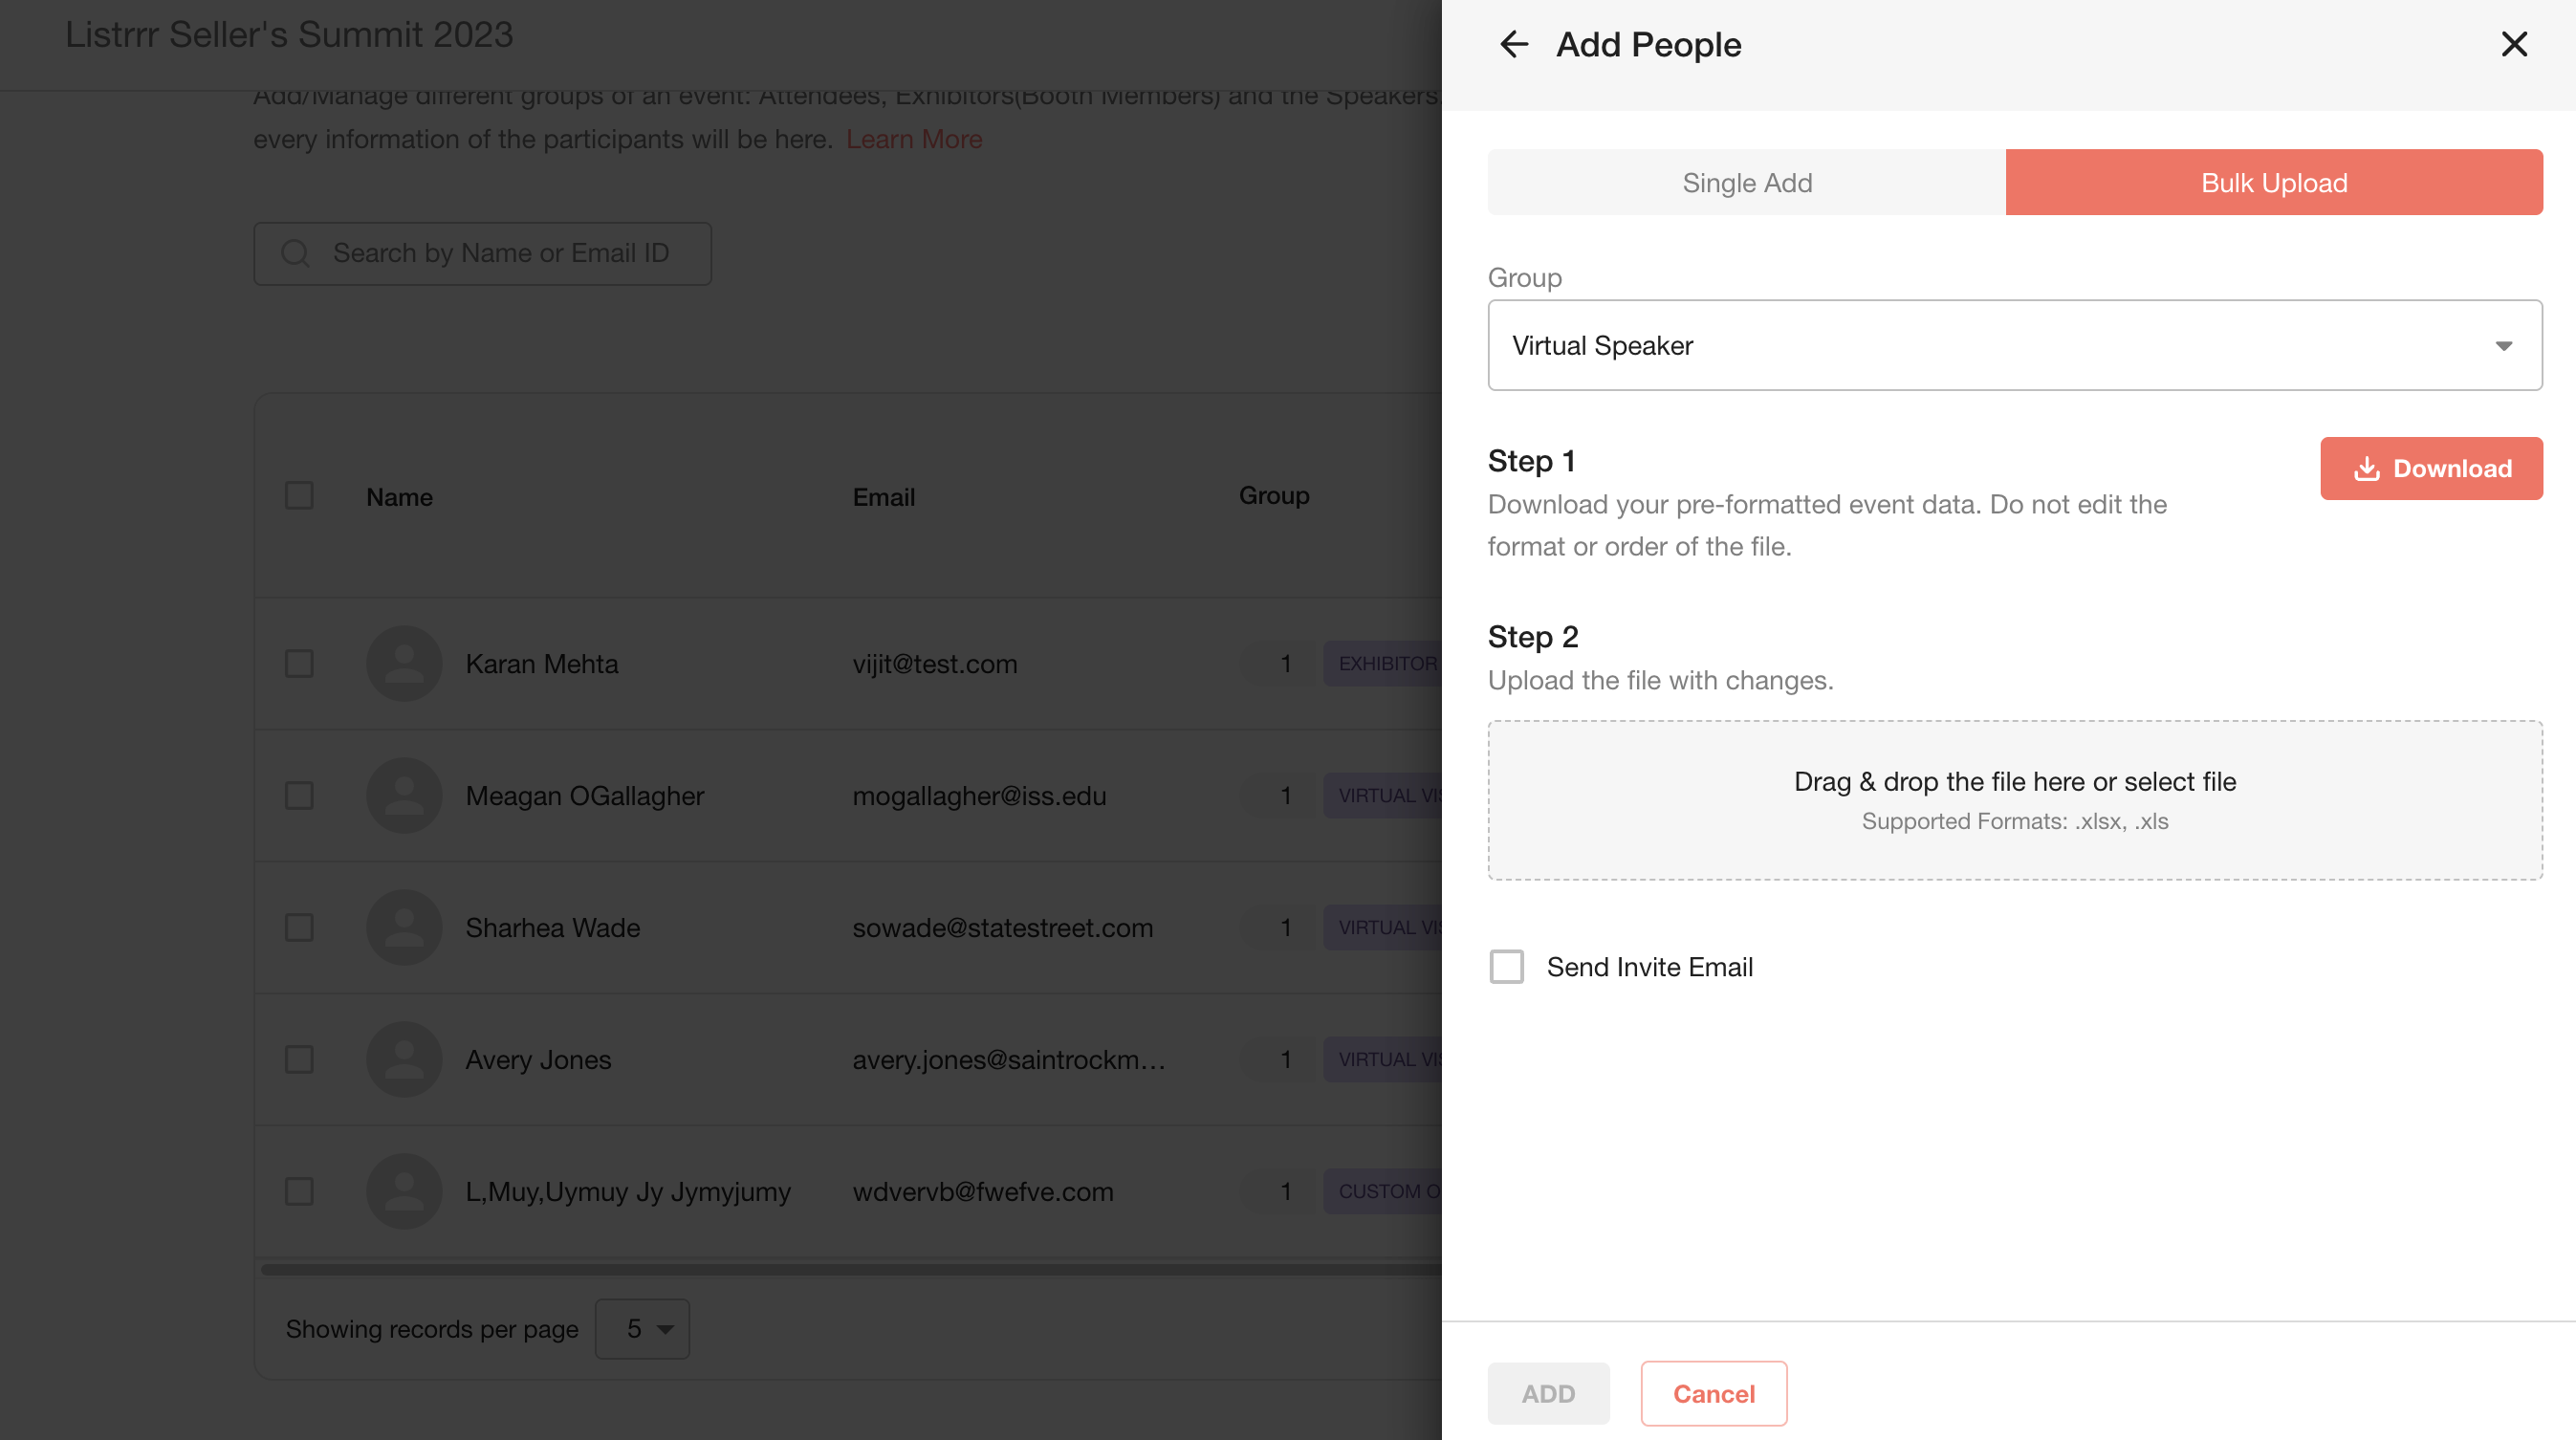Click the name Sharhea Wade
Image resolution: width=2576 pixels, height=1440 pixels.
tap(552, 928)
